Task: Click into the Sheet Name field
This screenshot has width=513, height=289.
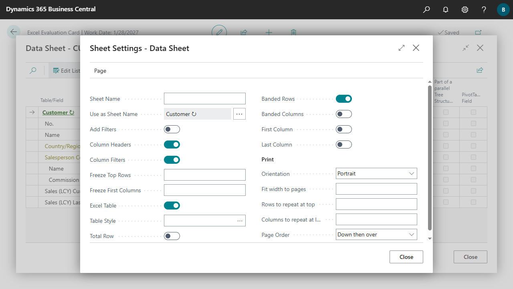Action: pyautogui.click(x=204, y=99)
